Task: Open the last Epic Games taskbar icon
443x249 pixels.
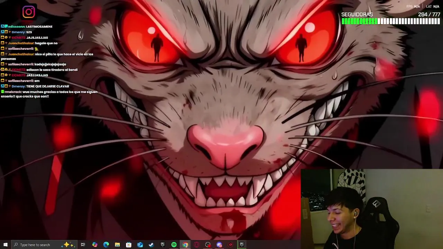Action: pos(242,245)
